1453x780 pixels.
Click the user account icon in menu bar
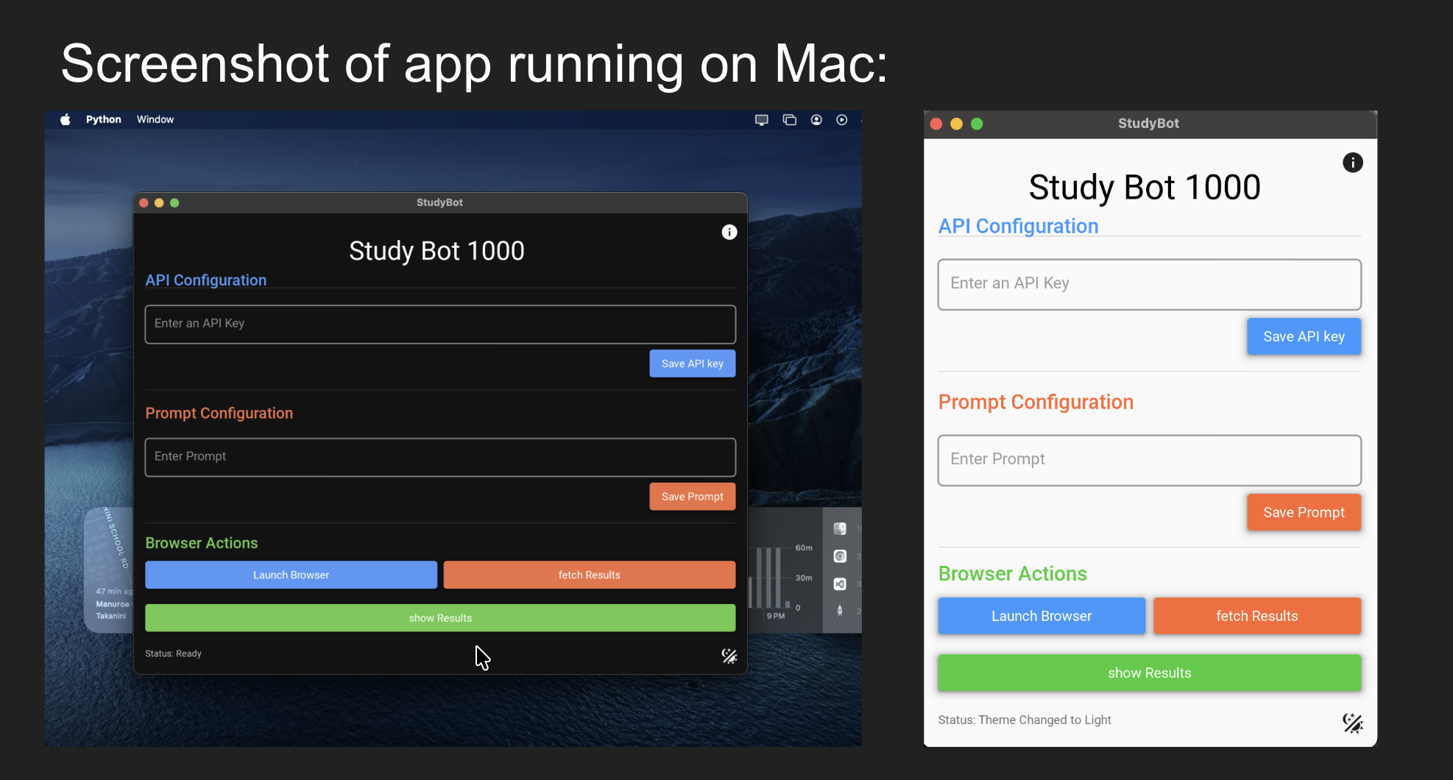[816, 120]
